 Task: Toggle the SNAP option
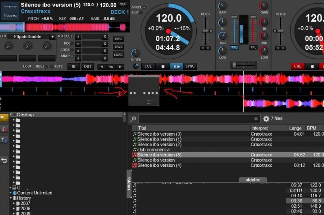click(72, 56)
